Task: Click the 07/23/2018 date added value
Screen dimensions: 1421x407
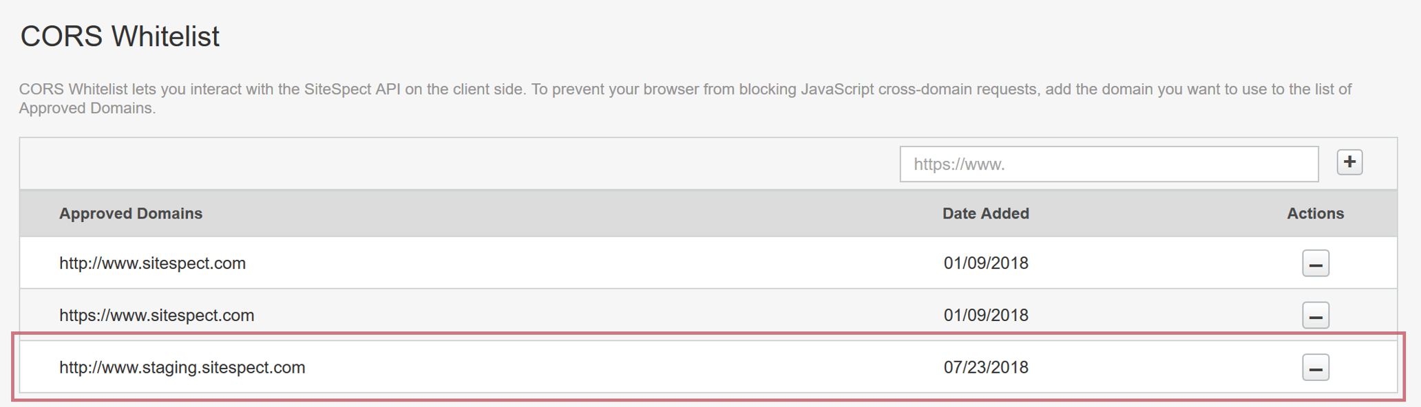Action: click(985, 368)
